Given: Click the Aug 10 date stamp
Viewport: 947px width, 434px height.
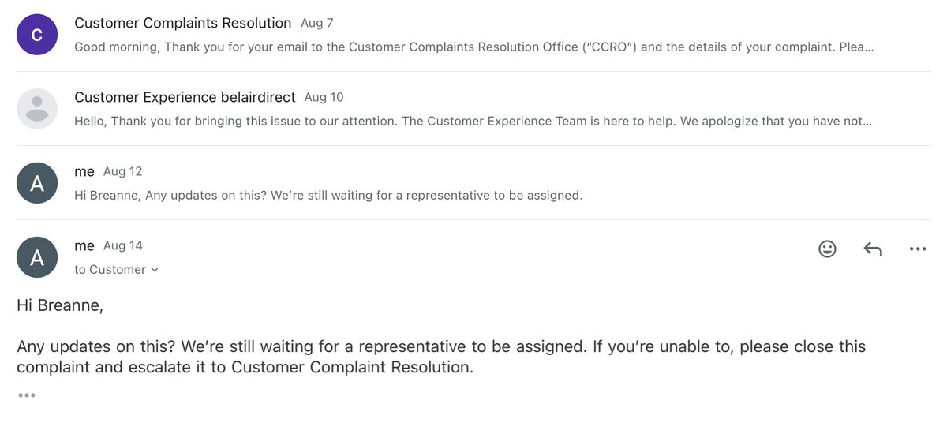Looking at the screenshot, I should pos(324,97).
